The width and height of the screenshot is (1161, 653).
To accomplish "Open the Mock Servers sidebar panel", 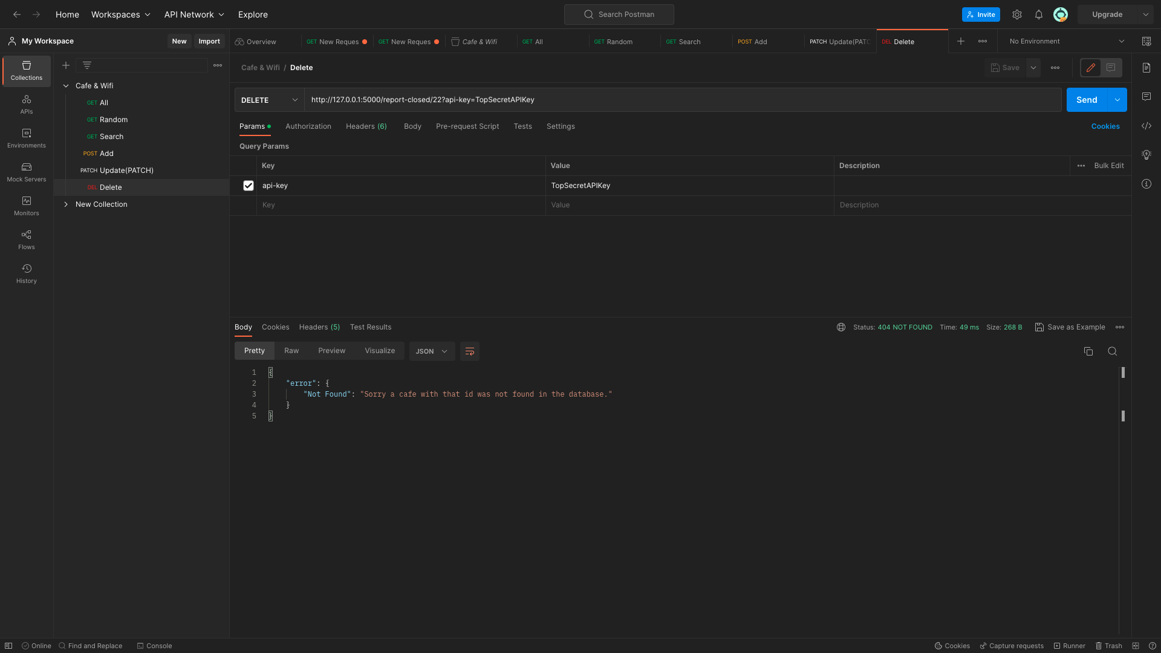I will coord(26,172).
